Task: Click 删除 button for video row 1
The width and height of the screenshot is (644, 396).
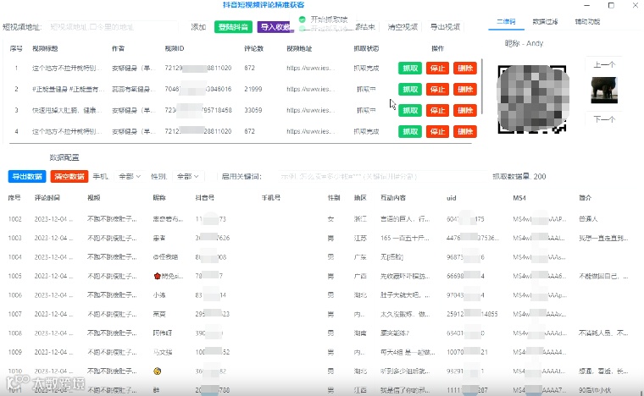Action: coord(465,68)
